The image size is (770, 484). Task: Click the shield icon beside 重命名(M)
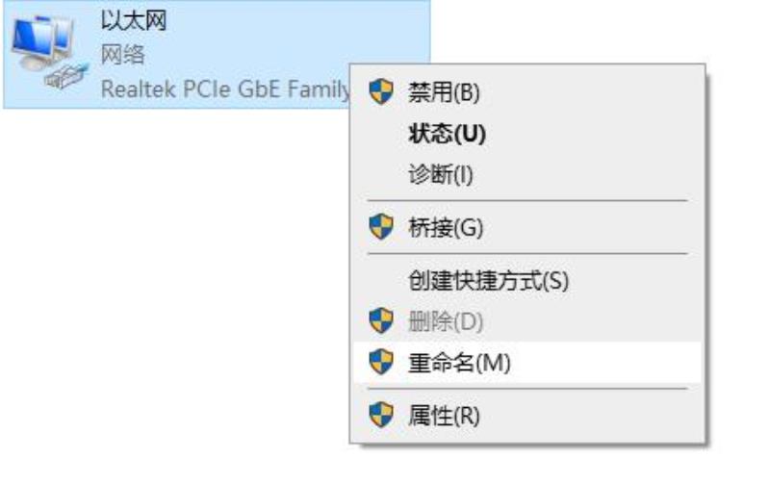[x=381, y=362]
